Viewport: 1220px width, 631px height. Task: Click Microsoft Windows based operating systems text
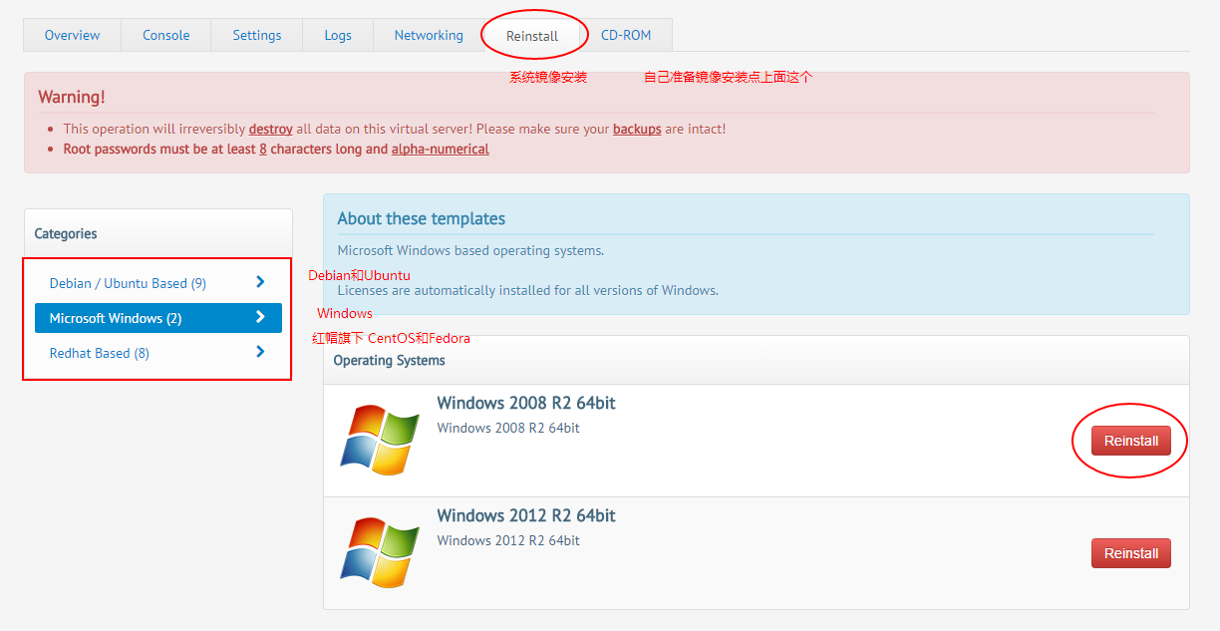coord(470,250)
